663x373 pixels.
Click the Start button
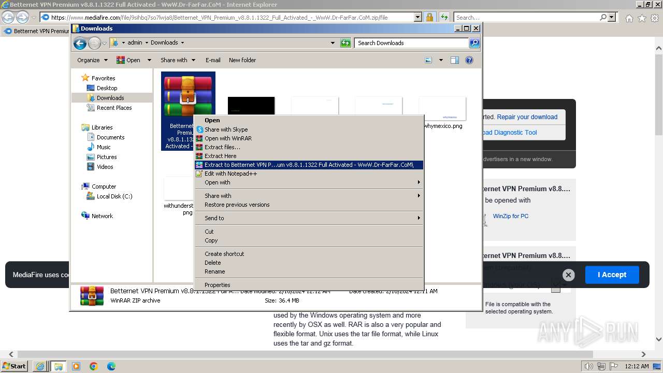click(15, 366)
